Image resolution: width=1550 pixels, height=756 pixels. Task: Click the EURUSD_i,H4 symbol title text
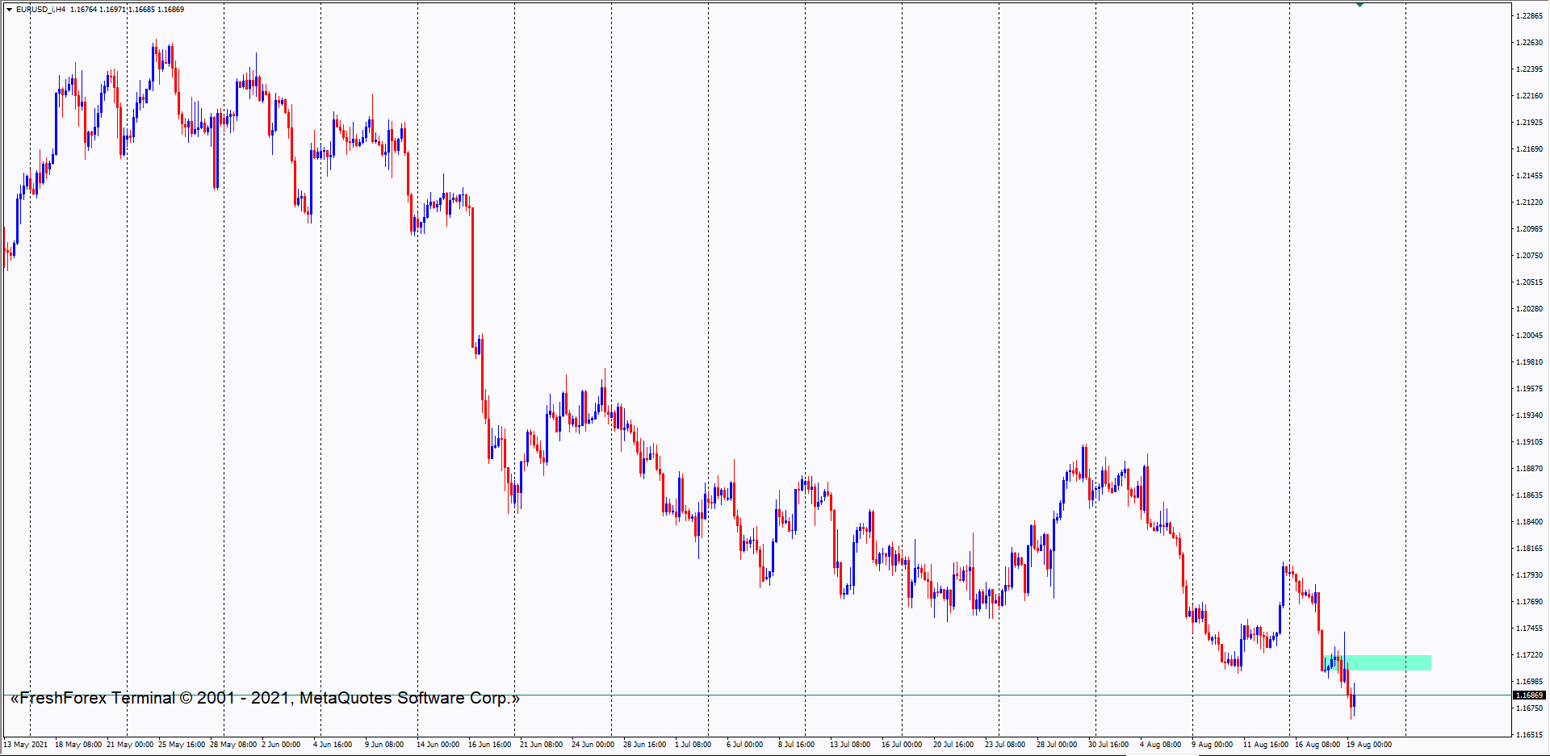tap(40, 10)
